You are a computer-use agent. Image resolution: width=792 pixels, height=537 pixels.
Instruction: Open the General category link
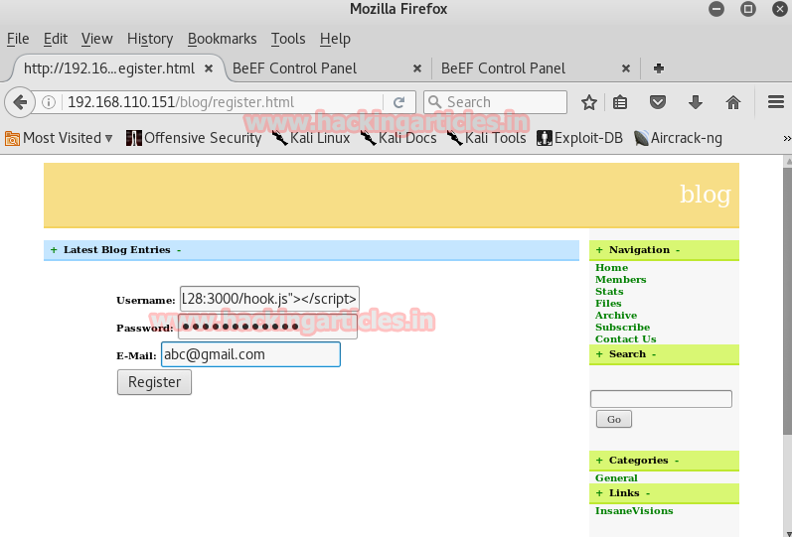(x=616, y=478)
